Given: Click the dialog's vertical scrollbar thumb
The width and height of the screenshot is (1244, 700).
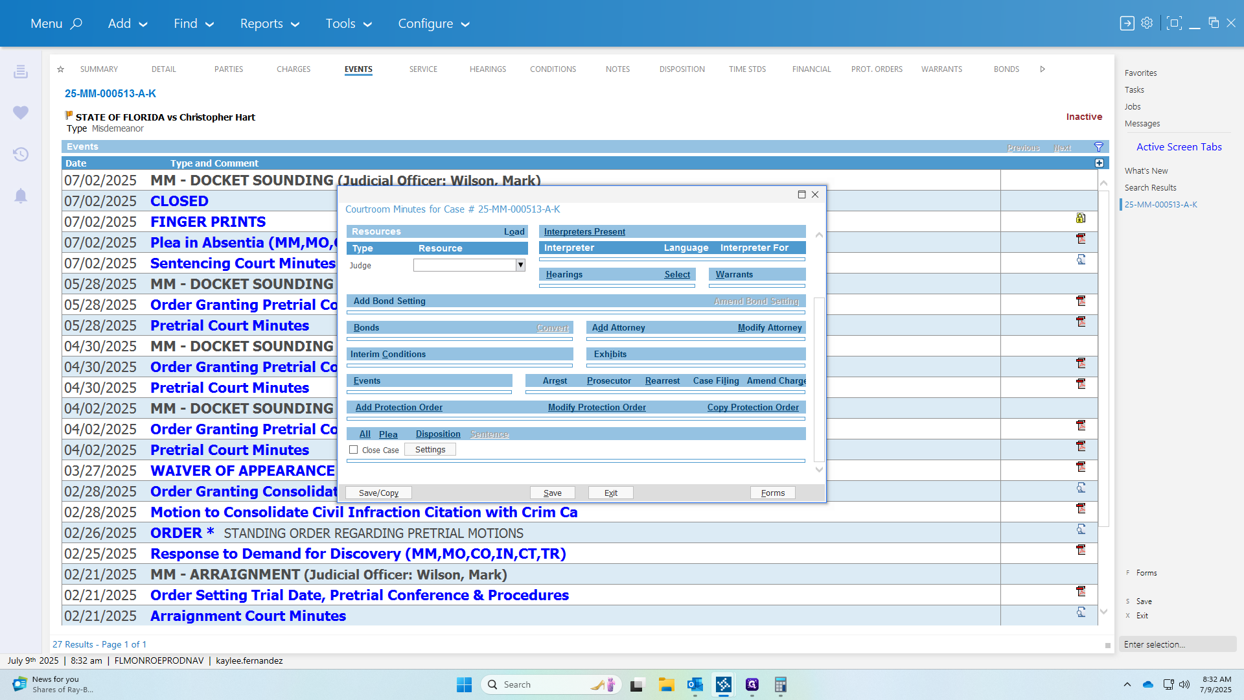Looking at the screenshot, I should [x=819, y=379].
